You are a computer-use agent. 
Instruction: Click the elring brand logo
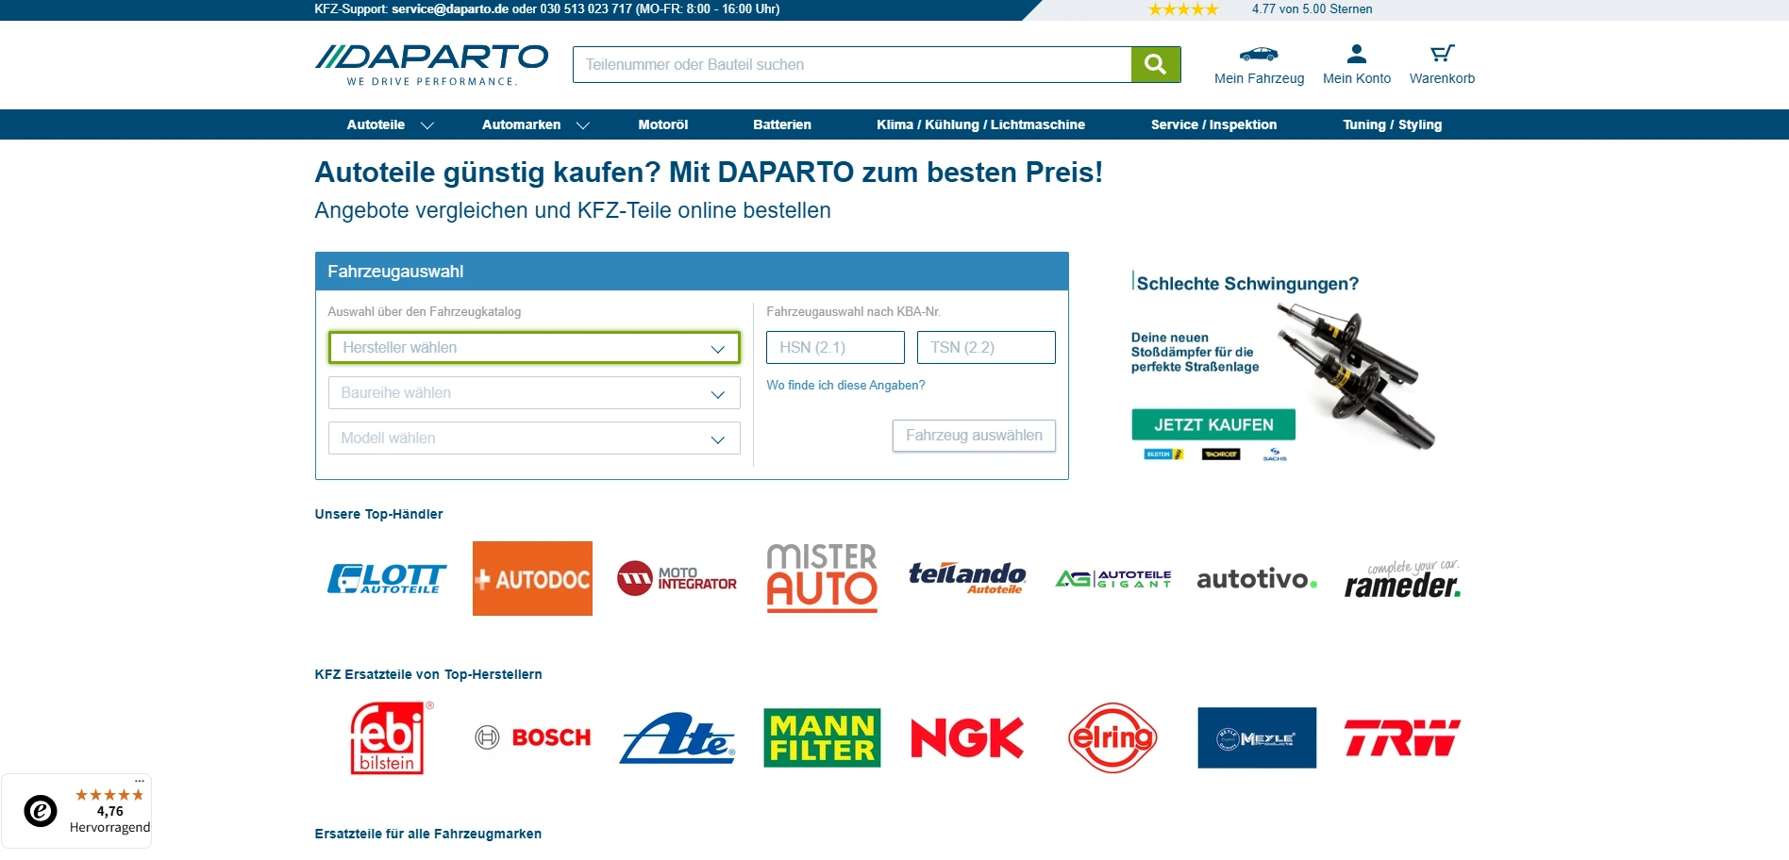click(1112, 737)
